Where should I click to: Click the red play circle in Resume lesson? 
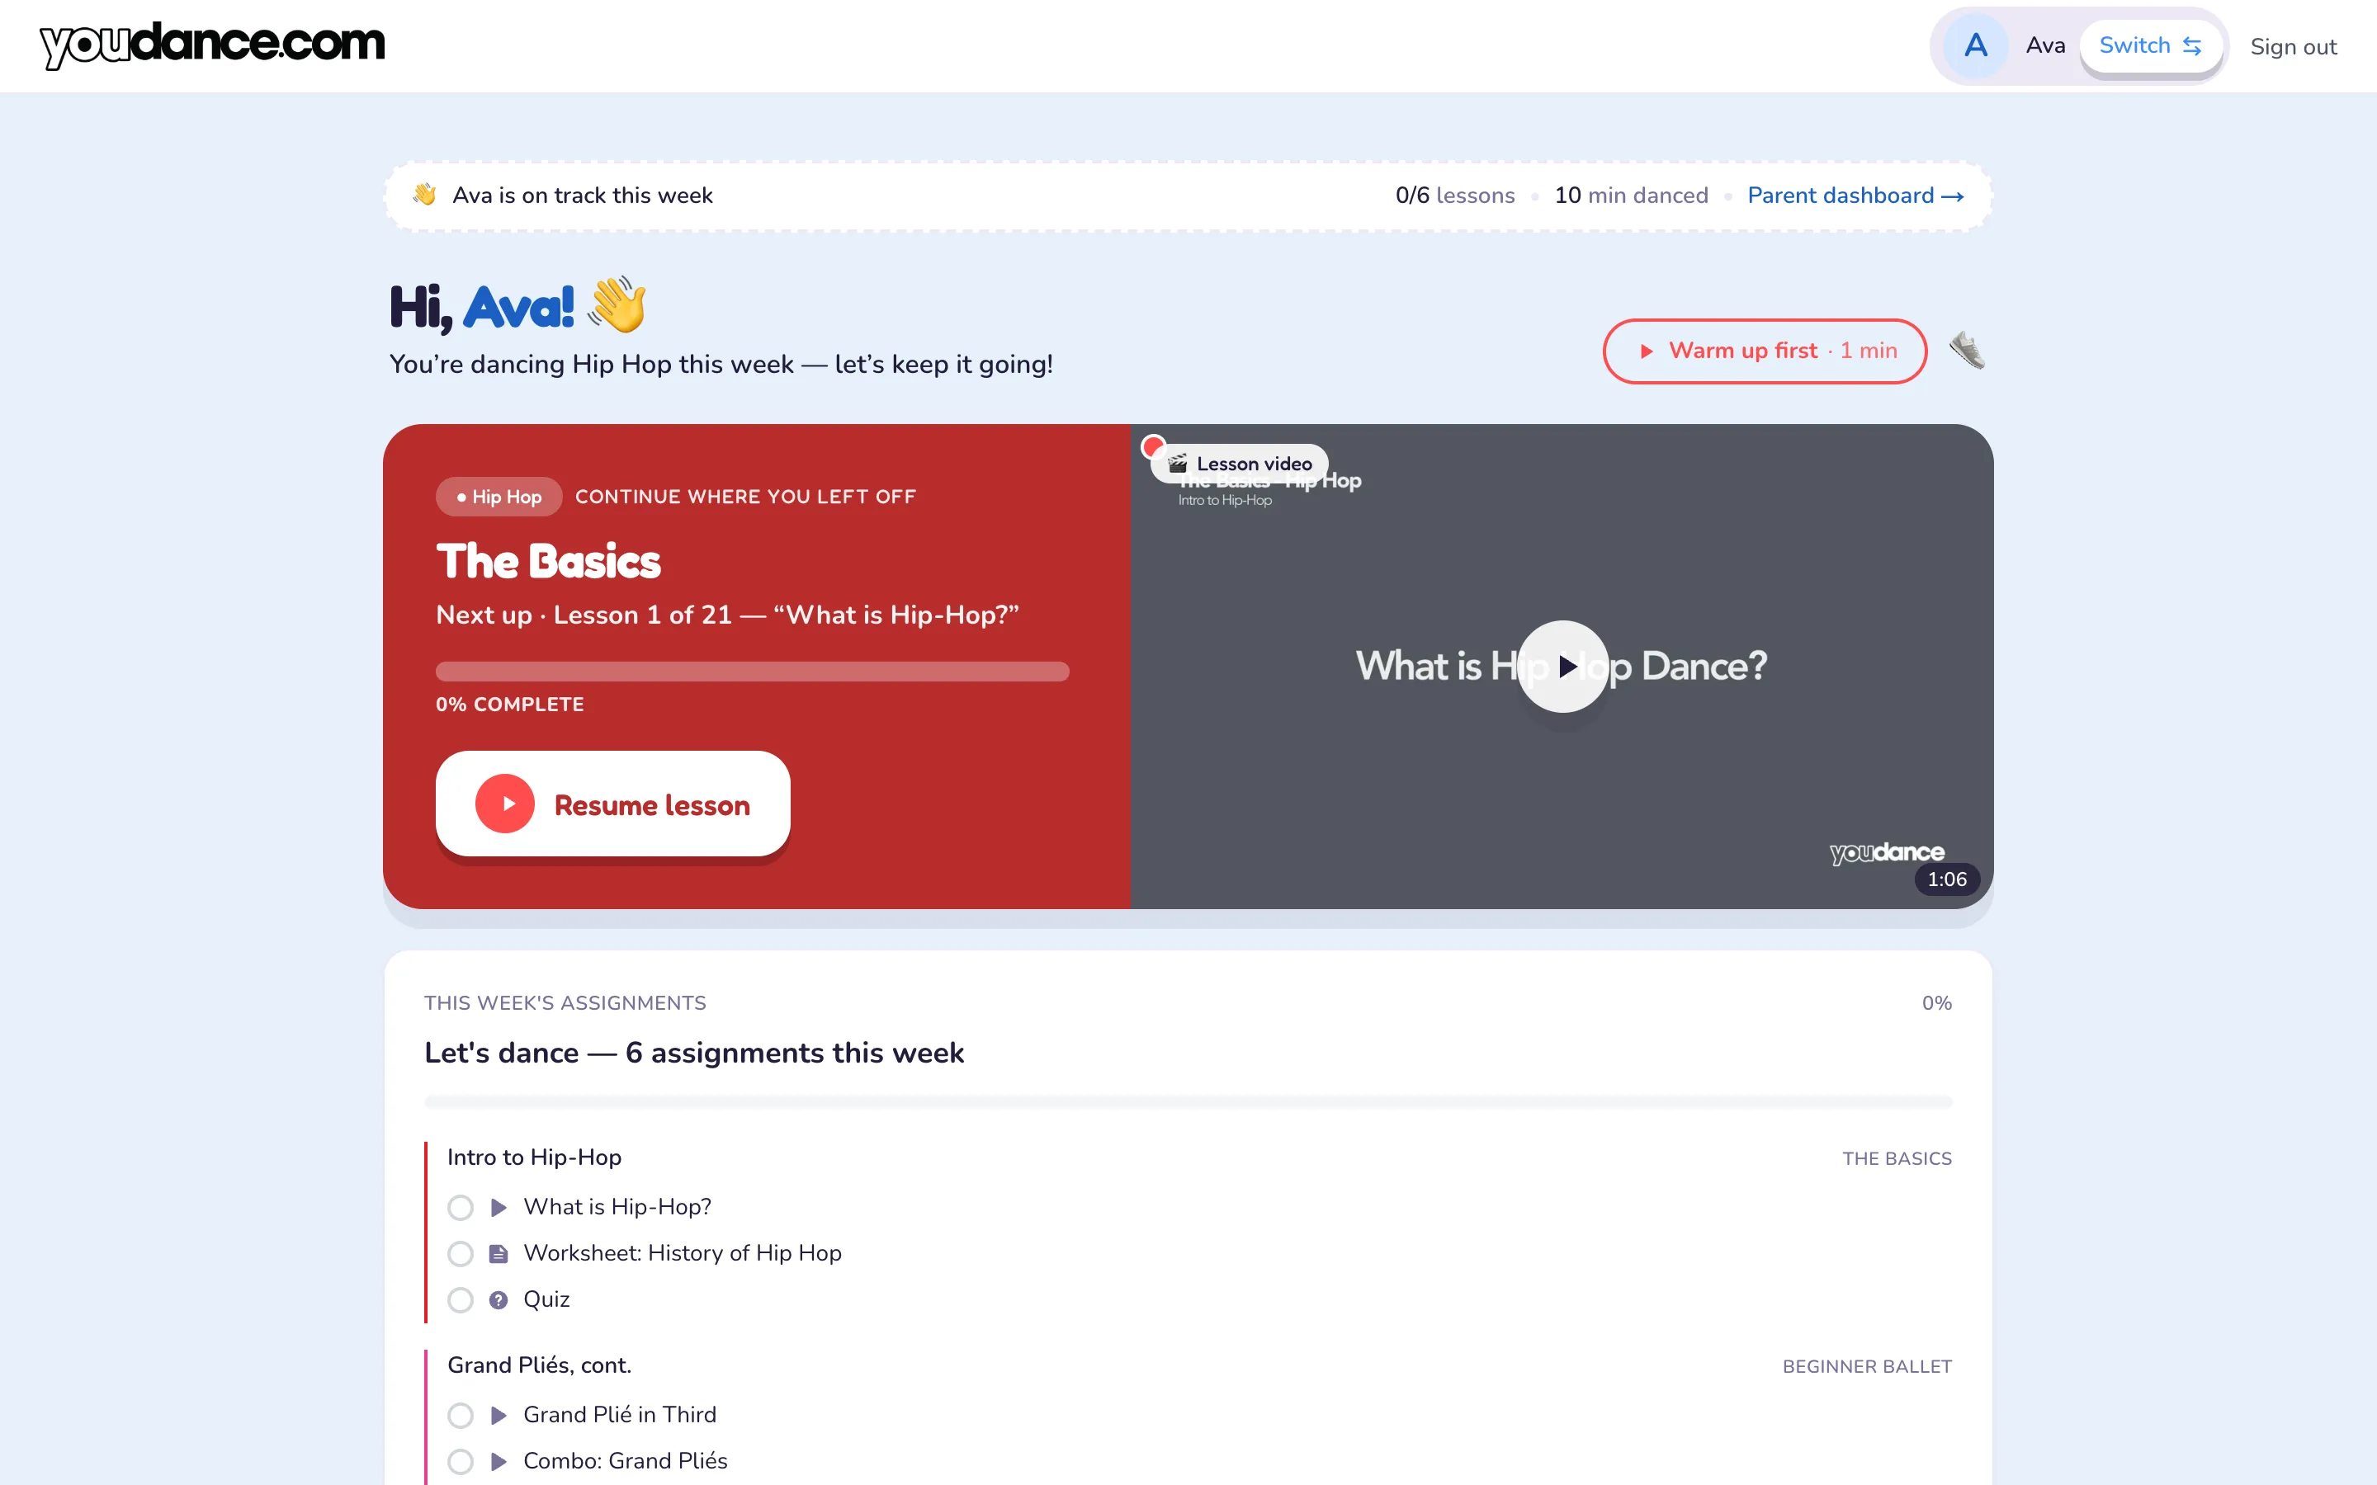tap(505, 804)
